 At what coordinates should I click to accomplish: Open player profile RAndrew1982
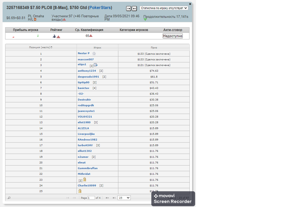(x=87, y=140)
